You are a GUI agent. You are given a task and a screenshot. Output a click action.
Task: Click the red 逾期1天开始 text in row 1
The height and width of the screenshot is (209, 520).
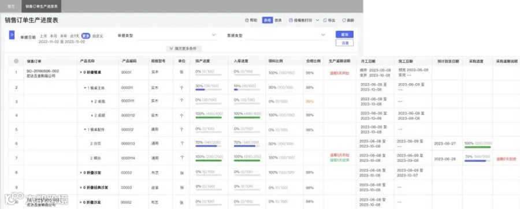pyautogui.click(x=339, y=73)
